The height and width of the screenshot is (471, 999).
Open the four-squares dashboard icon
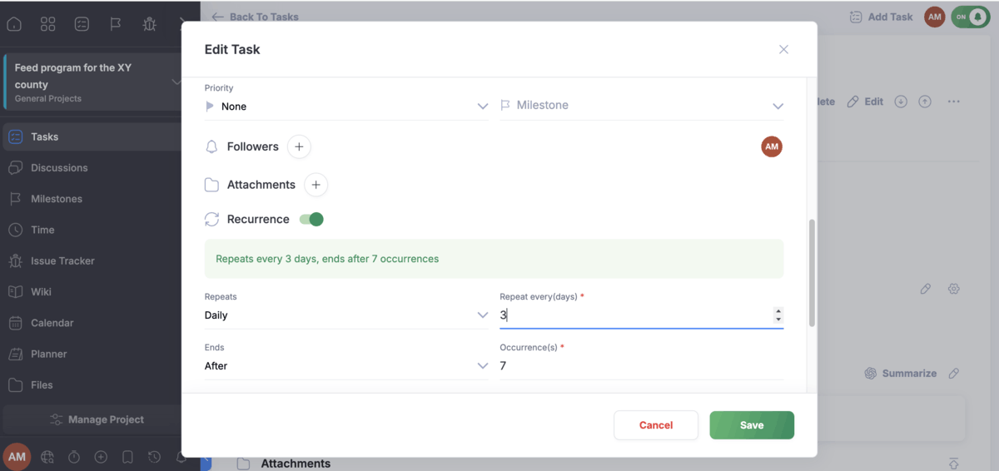pyautogui.click(x=48, y=24)
